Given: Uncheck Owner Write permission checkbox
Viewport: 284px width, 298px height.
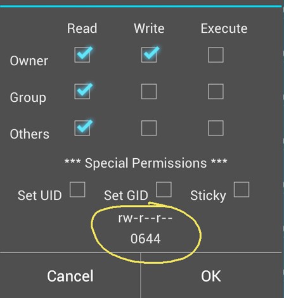Looking at the screenshot, I should point(149,55).
